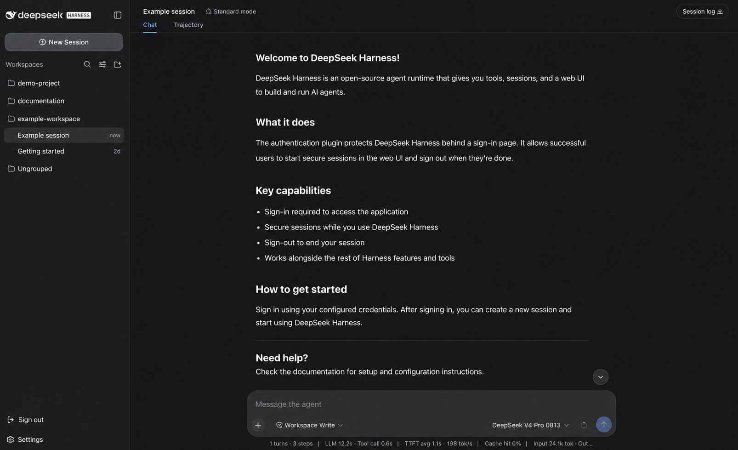Click the 'Cache hit 0%' status
The image size is (738, 450).
503,444
